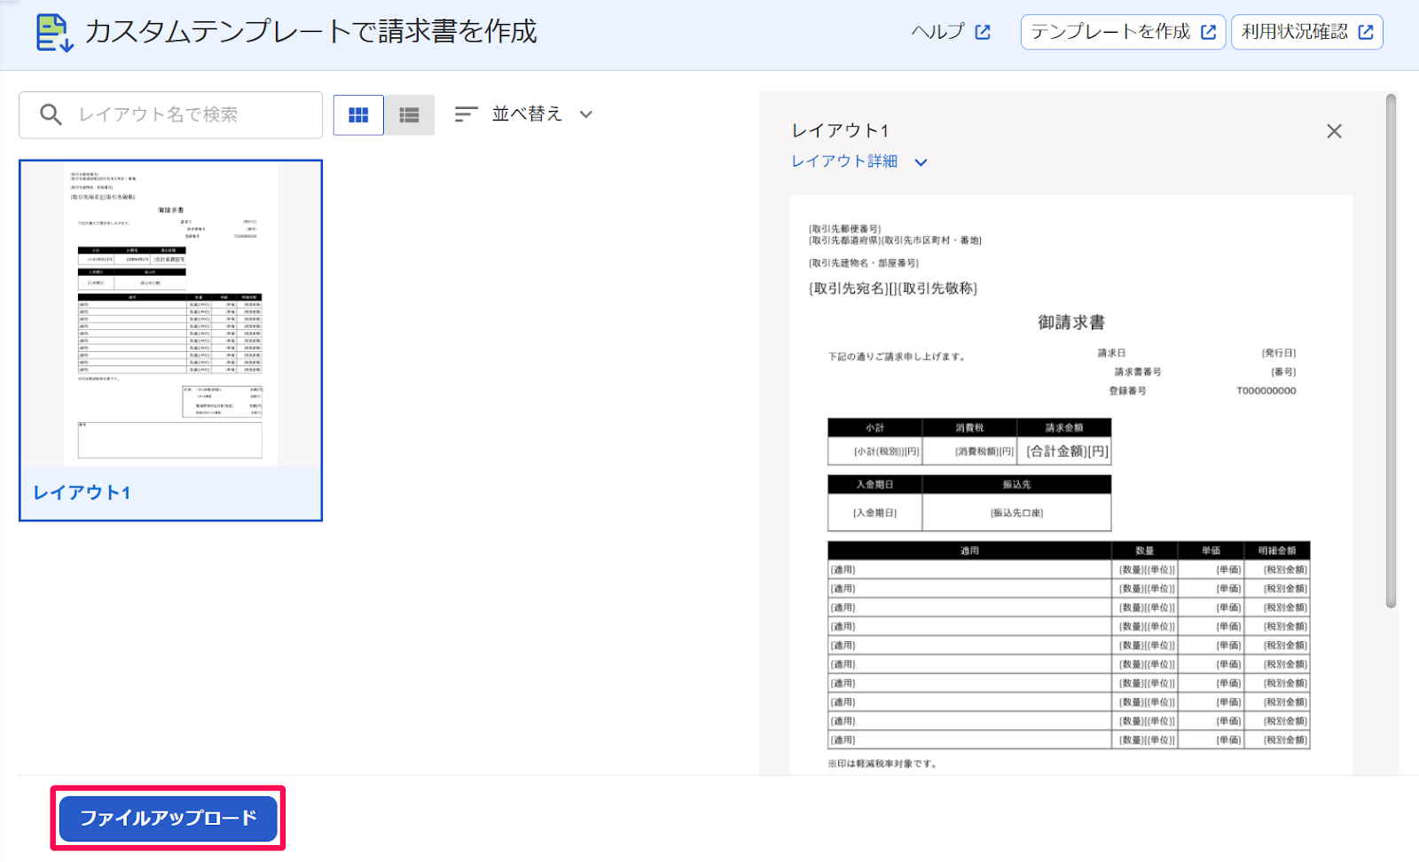1419x862 pixels.
Task: Open the テンプレートを作成 button
Action: [1123, 32]
